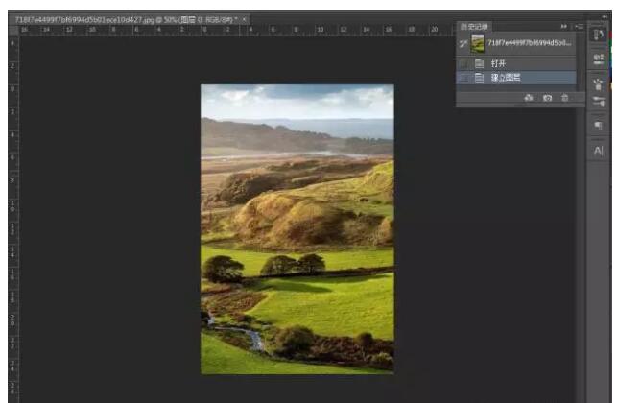Open the Properties panel icon below History dock icon
Viewport: 618px width, 403px height.
click(x=599, y=58)
